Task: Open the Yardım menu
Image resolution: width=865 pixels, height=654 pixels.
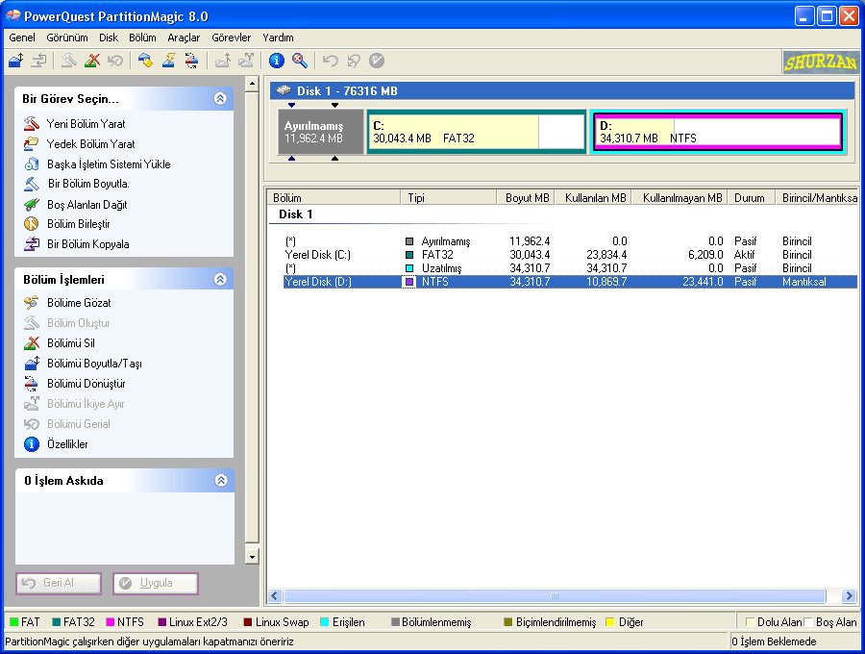Action: click(x=278, y=38)
